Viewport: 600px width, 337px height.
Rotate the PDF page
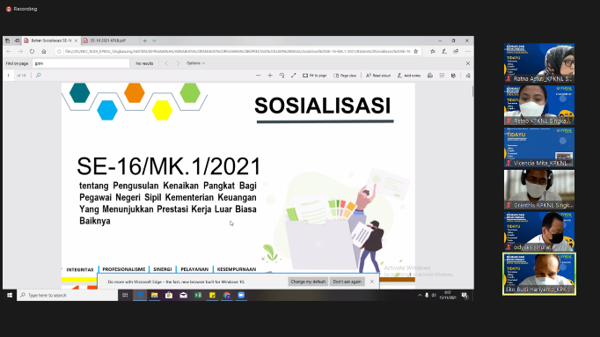(x=282, y=76)
